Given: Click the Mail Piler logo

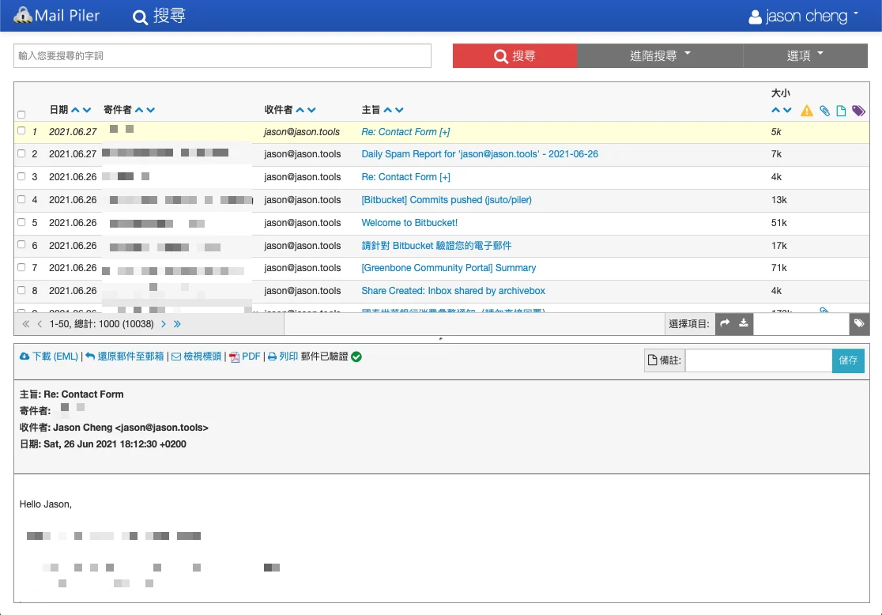Looking at the screenshot, I should 56,15.
